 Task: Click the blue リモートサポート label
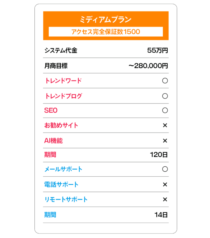(x=66, y=199)
